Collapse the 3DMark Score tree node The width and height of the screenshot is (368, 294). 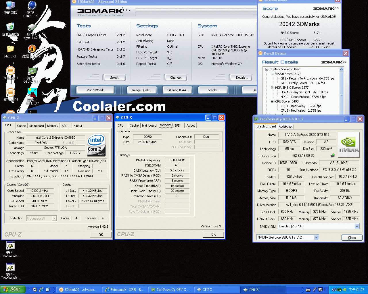(x=267, y=69)
